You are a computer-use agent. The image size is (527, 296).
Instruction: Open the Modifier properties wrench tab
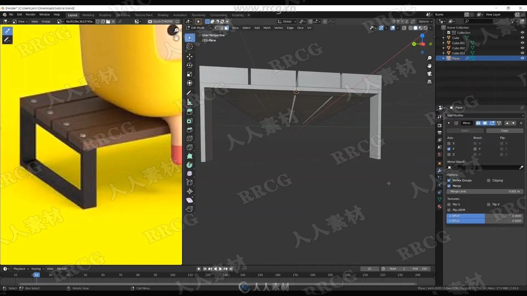[x=439, y=170]
